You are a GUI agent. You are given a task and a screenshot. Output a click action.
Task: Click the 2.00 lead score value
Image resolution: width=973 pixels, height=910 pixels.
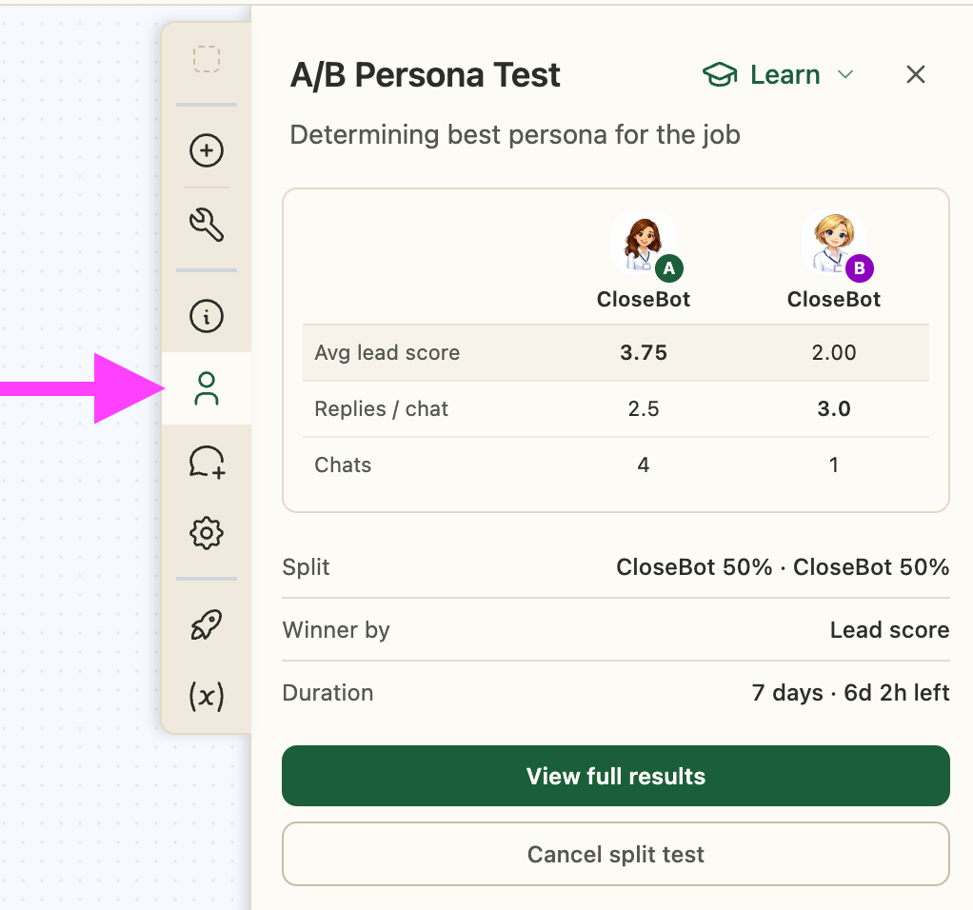834,352
